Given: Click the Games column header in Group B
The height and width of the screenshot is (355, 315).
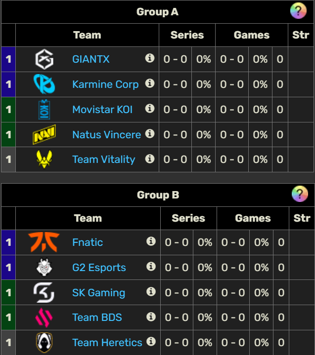Looking at the screenshot, I should 253,218.
